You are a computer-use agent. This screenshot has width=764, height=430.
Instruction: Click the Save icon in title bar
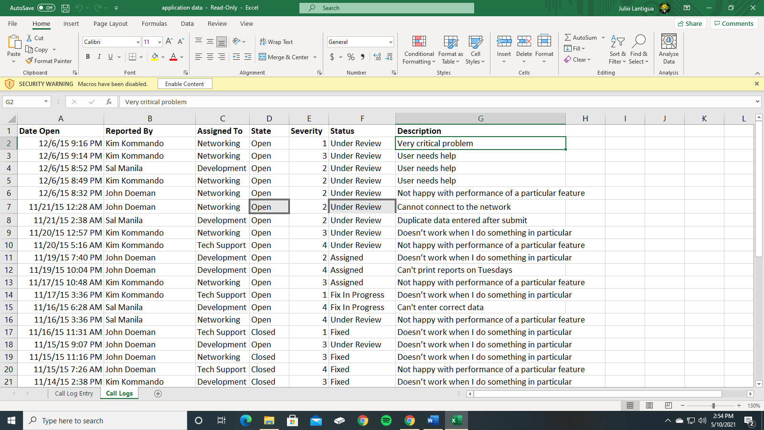point(65,8)
